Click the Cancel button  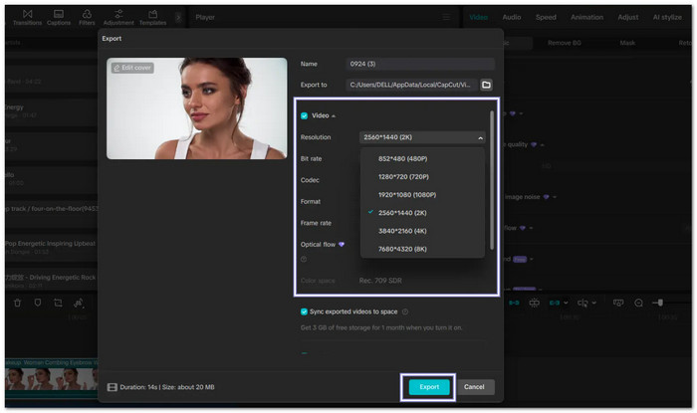(x=474, y=387)
